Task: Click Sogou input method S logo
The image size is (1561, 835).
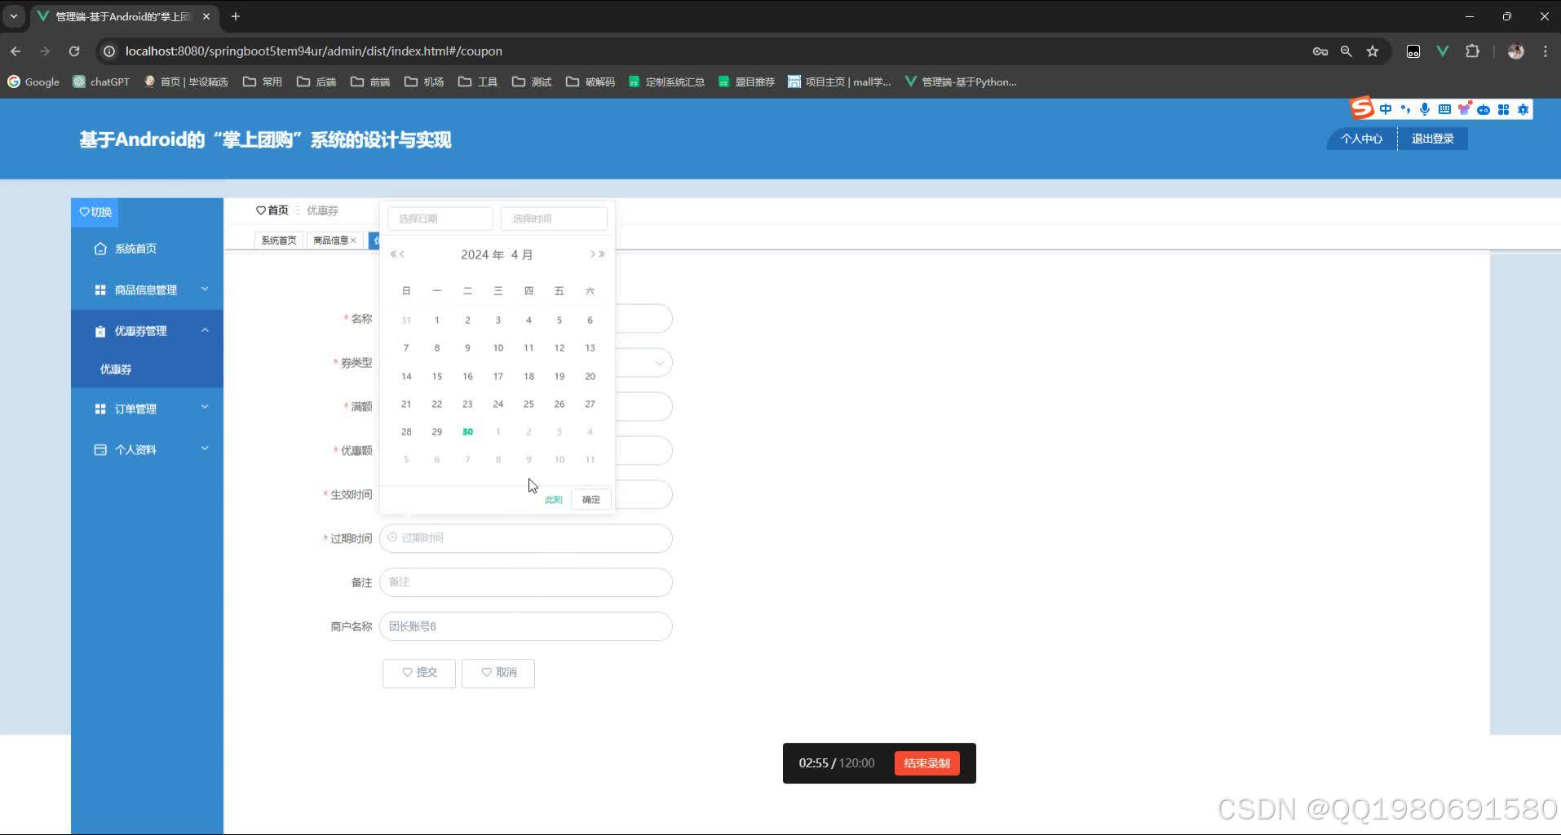Action: (1362, 108)
